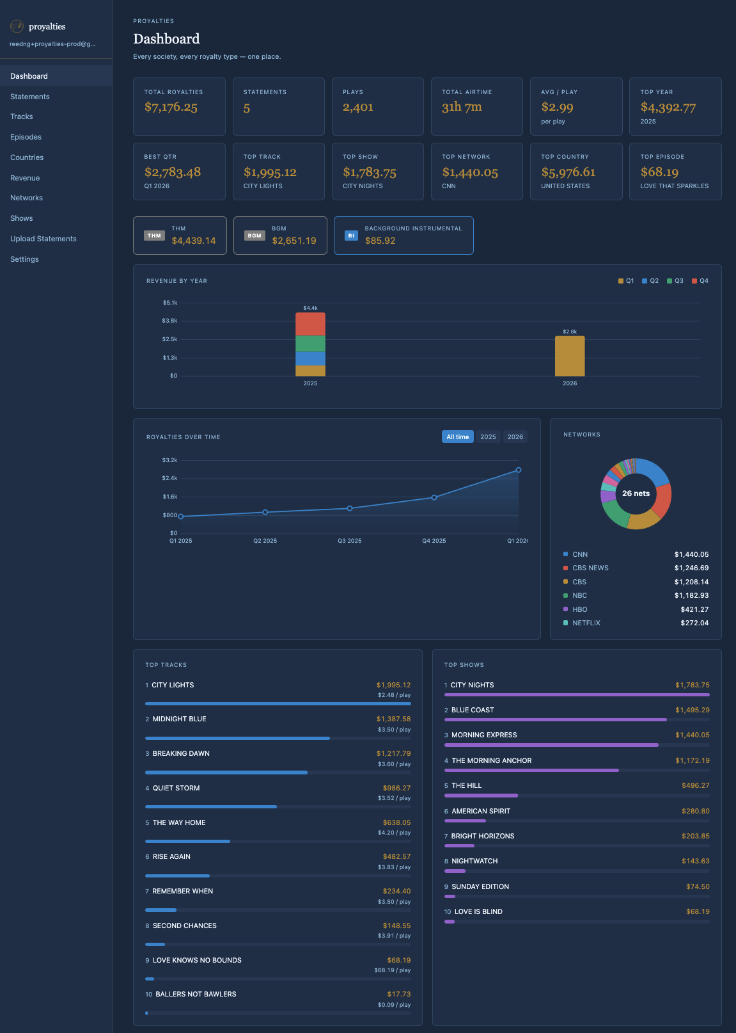This screenshot has height=1033, width=736.
Task: Toggle Q4 legend in revenue chart
Action: (700, 281)
